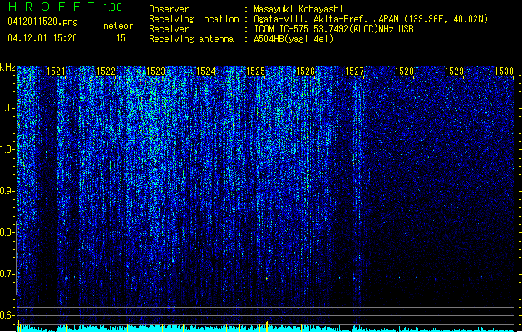Viewport: 523px width, 332px height.
Task: Click the 1530 time marker
Action: coord(504,71)
